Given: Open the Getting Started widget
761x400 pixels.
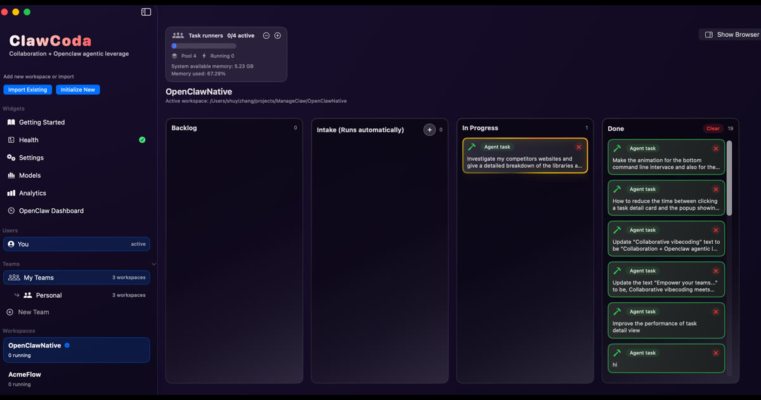Looking at the screenshot, I should click(43, 122).
